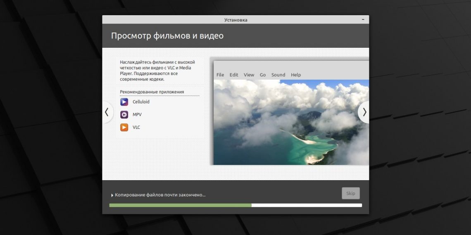Screen dimensions: 471x235
Task: Open the File menu in slideshow image
Action: (x=220, y=75)
